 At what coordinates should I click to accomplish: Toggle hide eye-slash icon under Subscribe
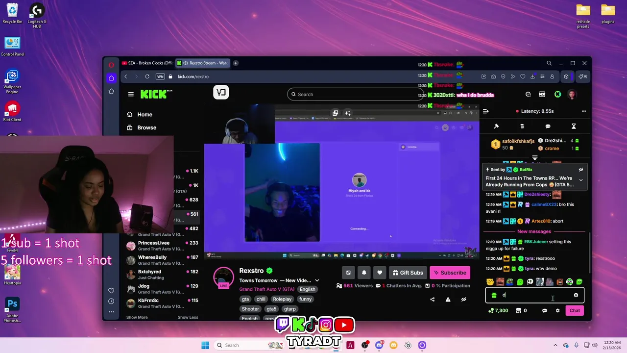coord(463,300)
